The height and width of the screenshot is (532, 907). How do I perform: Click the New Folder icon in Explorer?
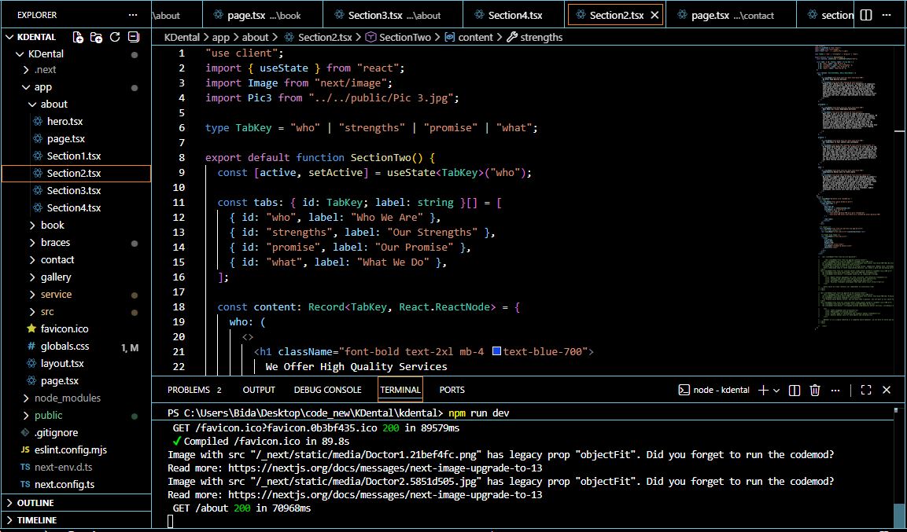point(97,37)
